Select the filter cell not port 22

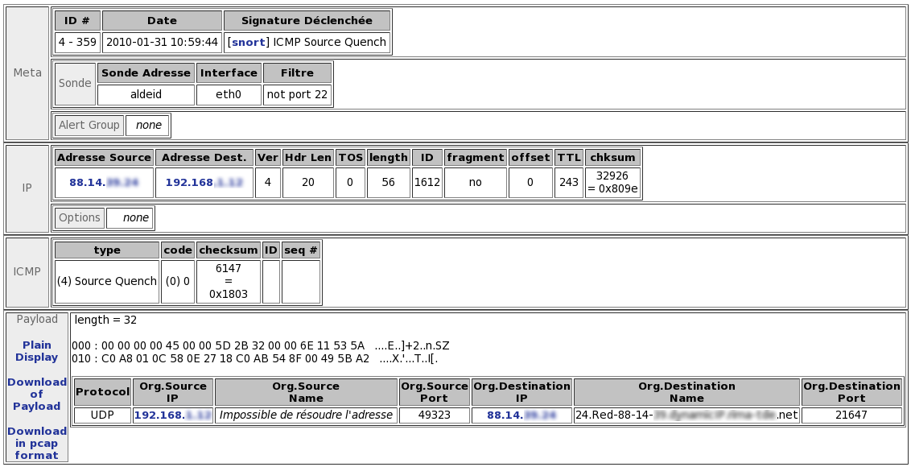point(297,94)
